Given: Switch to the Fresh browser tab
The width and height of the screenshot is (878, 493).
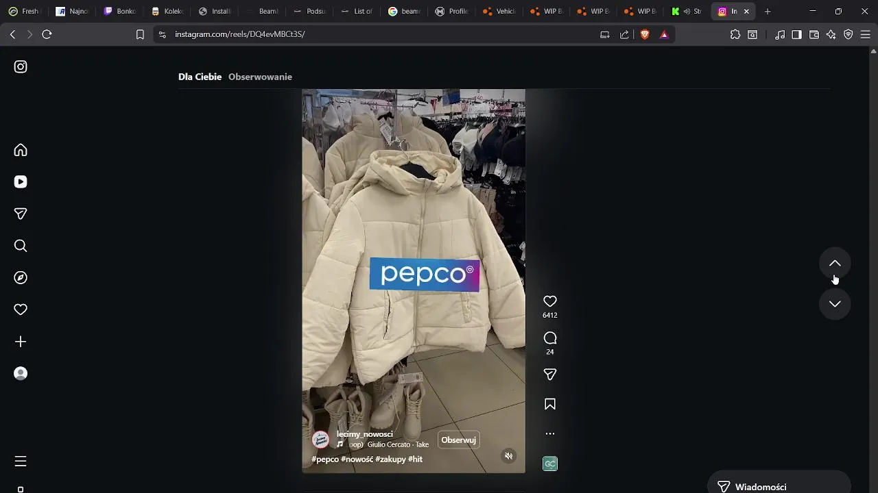Looking at the screenshot, I should [x=24, y=12].
